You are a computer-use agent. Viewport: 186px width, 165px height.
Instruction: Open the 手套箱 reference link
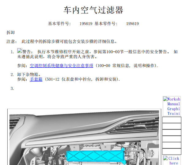(x=36, y=79)
